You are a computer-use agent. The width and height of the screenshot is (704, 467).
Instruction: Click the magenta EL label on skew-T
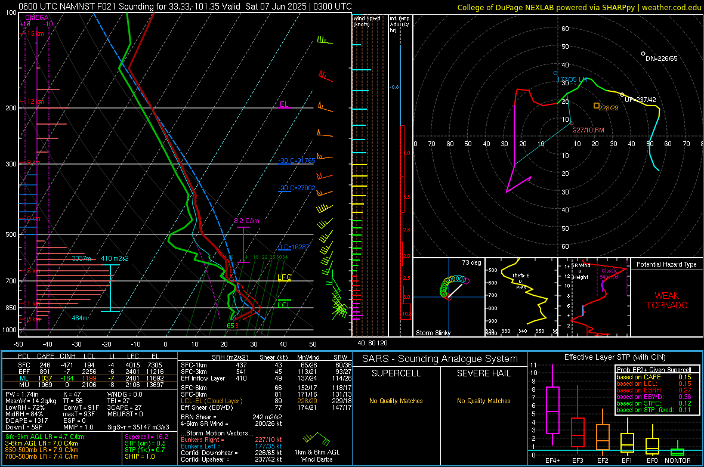click(284, 104)
